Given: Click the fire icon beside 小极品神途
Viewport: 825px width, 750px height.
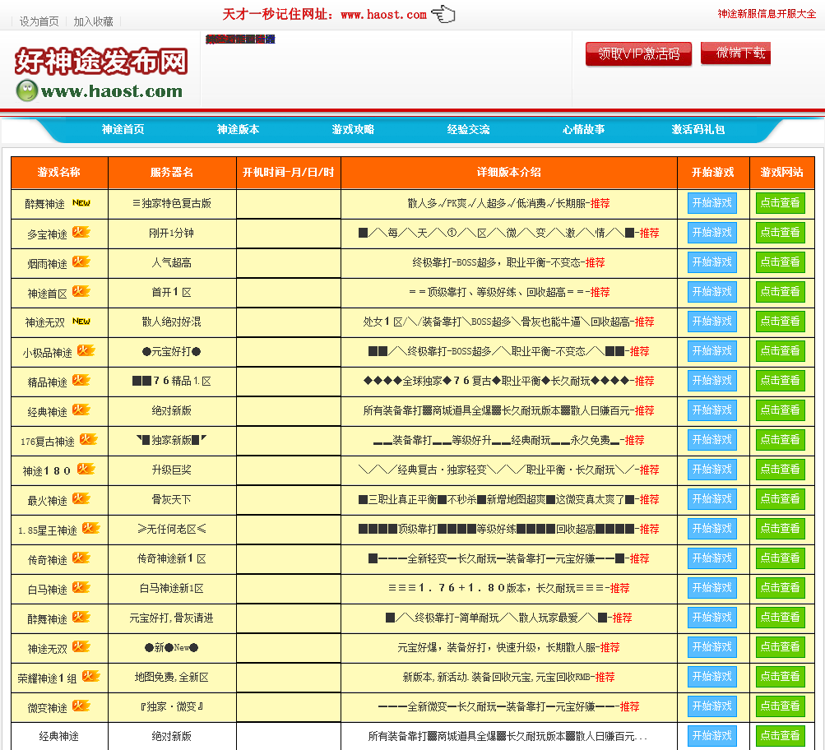Looking at the screenshot, I should click(x=86, y=351).
